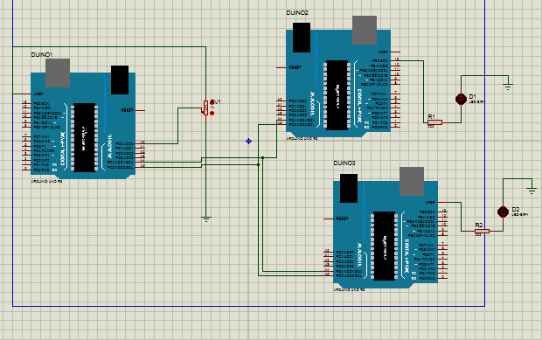Image resolution: width=542 pixels, height=340 pixels.
Task: Click lower wire junction dot near DUINO2
Action: coord(258,165)
